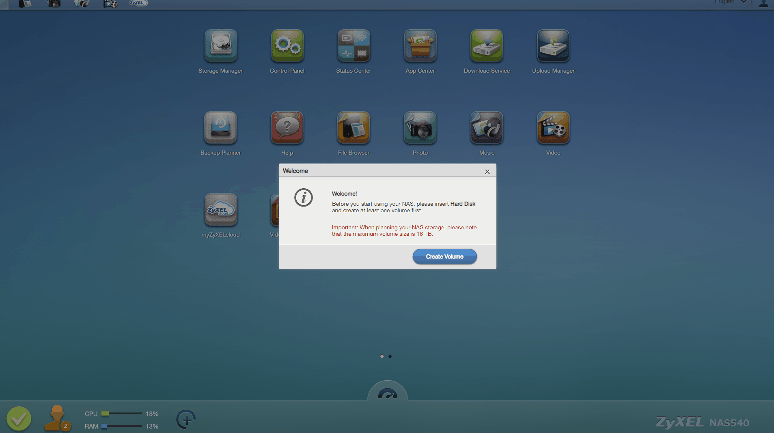Viewport: 774px width, 433px height.
Task: Expand the English language dropdown
Action: click(x=730, y=2)
